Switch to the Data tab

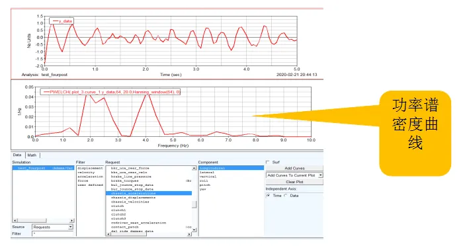click(x=17, y=155)
